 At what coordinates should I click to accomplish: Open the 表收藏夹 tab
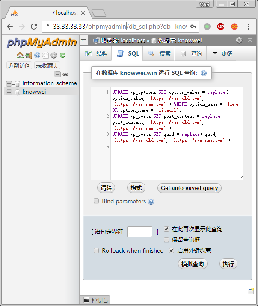(x=47, y=65)
